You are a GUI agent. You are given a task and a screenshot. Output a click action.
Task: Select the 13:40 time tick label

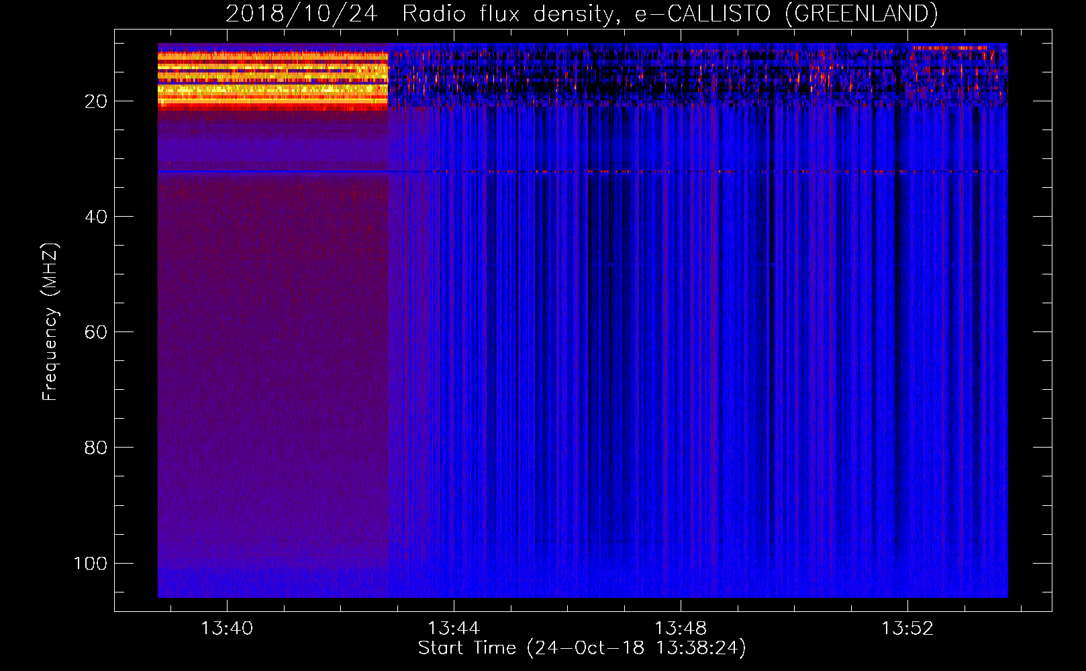pos(227,629)
